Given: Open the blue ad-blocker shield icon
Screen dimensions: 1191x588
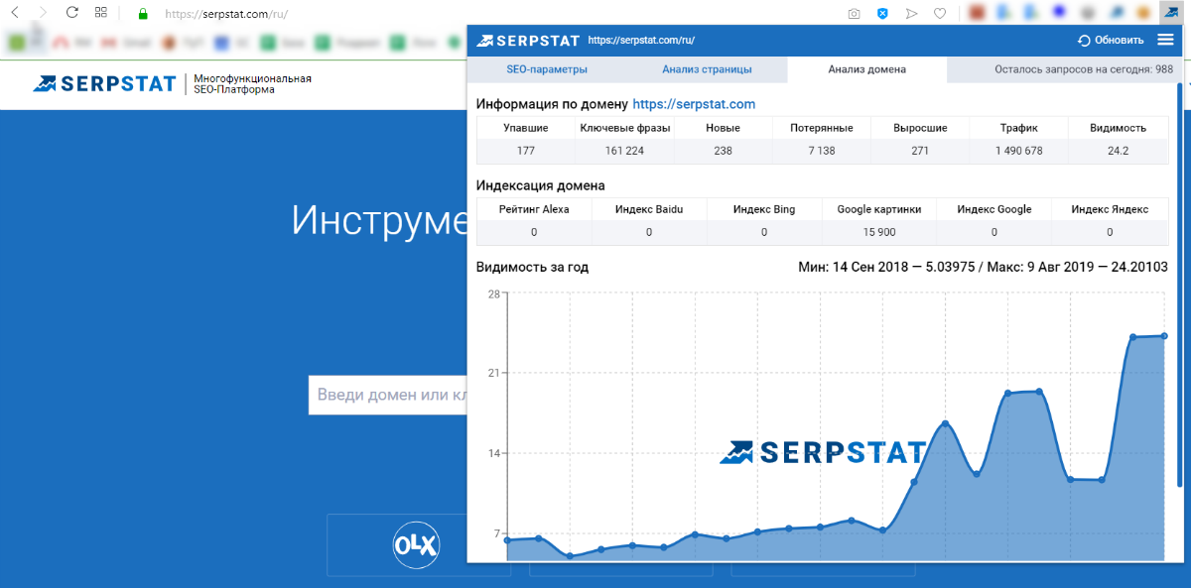Looking at the screenshot, I should pos(882,14).
